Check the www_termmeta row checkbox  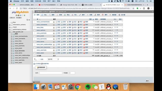35,39
